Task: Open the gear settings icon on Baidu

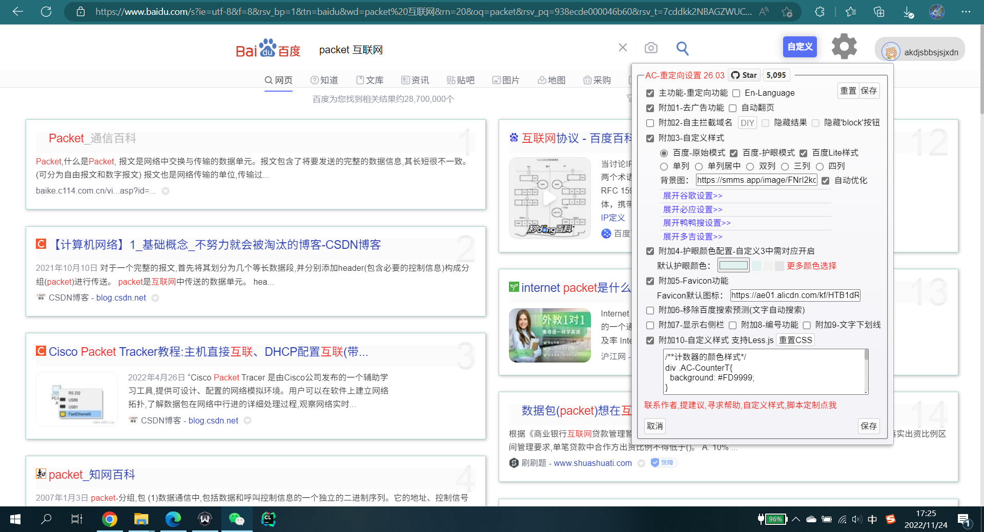Action: click(844, 47)
